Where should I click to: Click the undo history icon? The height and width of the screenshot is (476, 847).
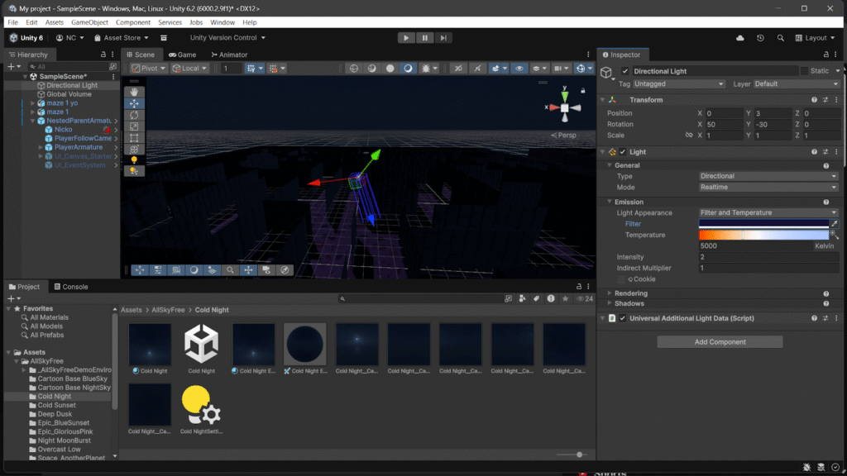tap(760, 38)
